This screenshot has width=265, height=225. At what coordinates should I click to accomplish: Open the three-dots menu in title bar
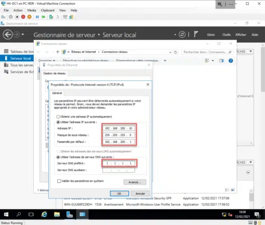tap(231, 4)
